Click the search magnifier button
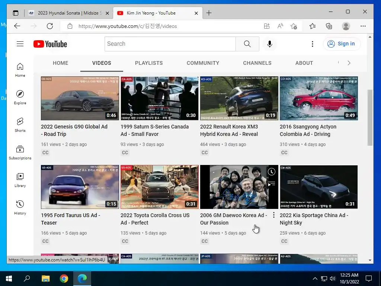The width and height of the screenshot is (381, 286). 247,44
